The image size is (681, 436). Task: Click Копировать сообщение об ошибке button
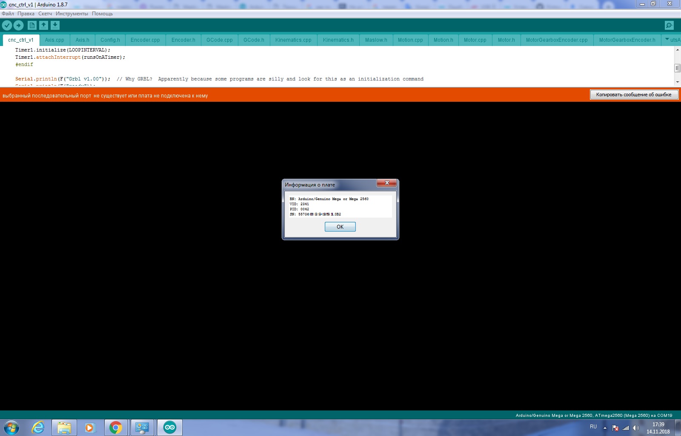tap(634, 95)
